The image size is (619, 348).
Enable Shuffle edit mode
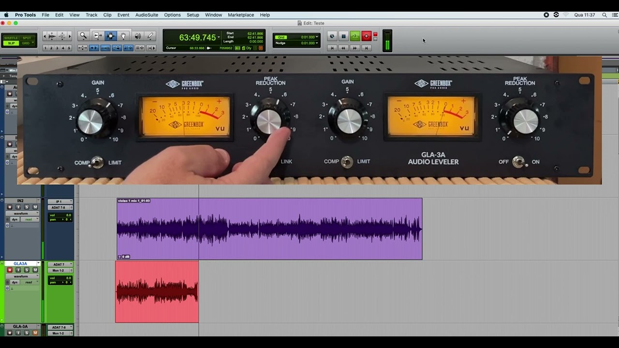click(x=11, y=38)
